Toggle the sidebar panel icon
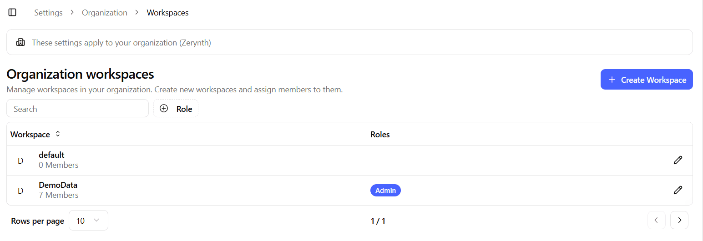703x241 pixels. coord(12,13)
